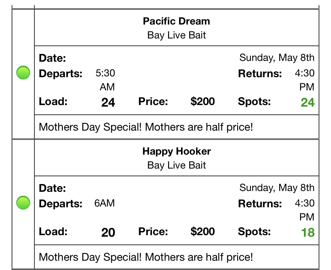This screenshot has width=331, height=270.
Task: Click Happy Hooker's Mothers Day Special note
Action: [x=146, y=257]
